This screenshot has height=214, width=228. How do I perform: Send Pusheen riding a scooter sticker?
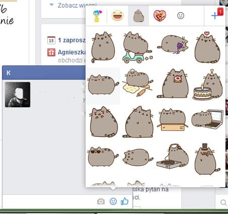click(137, 47)
